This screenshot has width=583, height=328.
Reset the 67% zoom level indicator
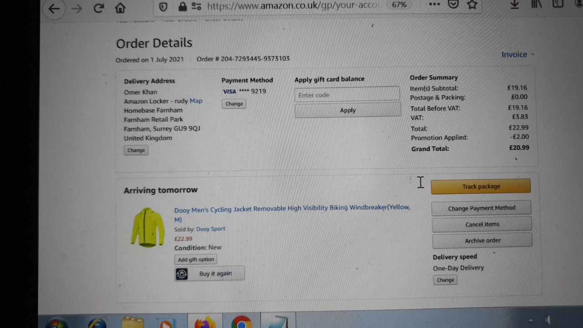click(399, 5)
